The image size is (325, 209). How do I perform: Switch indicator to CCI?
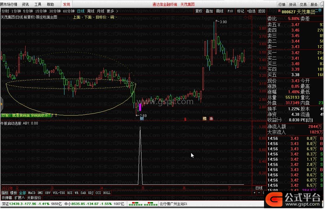(x=98, y=193)
